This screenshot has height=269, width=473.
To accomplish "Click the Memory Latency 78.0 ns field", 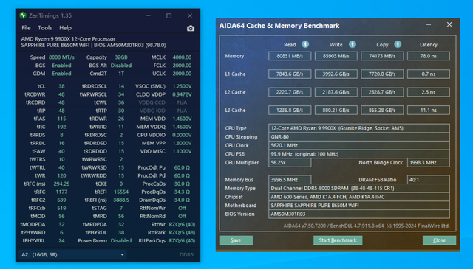I will 429,56.
